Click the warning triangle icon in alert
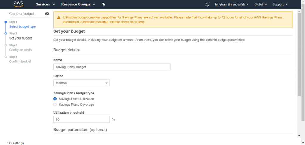305x145 pixels. click(59, 18)
